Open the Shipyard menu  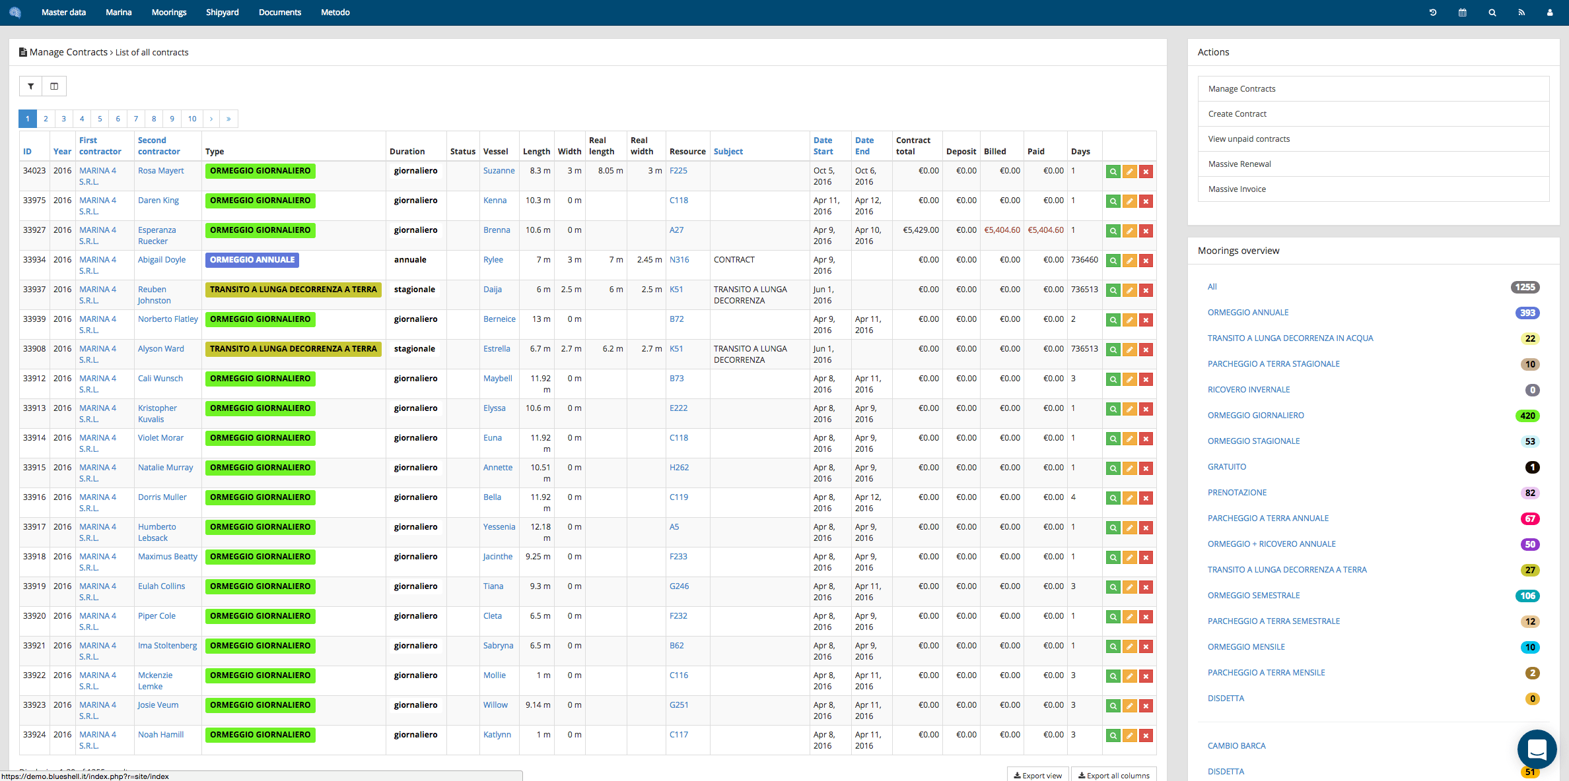pos(223,13)
